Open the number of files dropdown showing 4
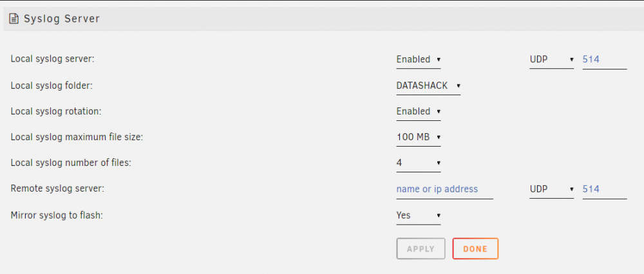This screenshot has height=274, width=644. coord(418,163)
